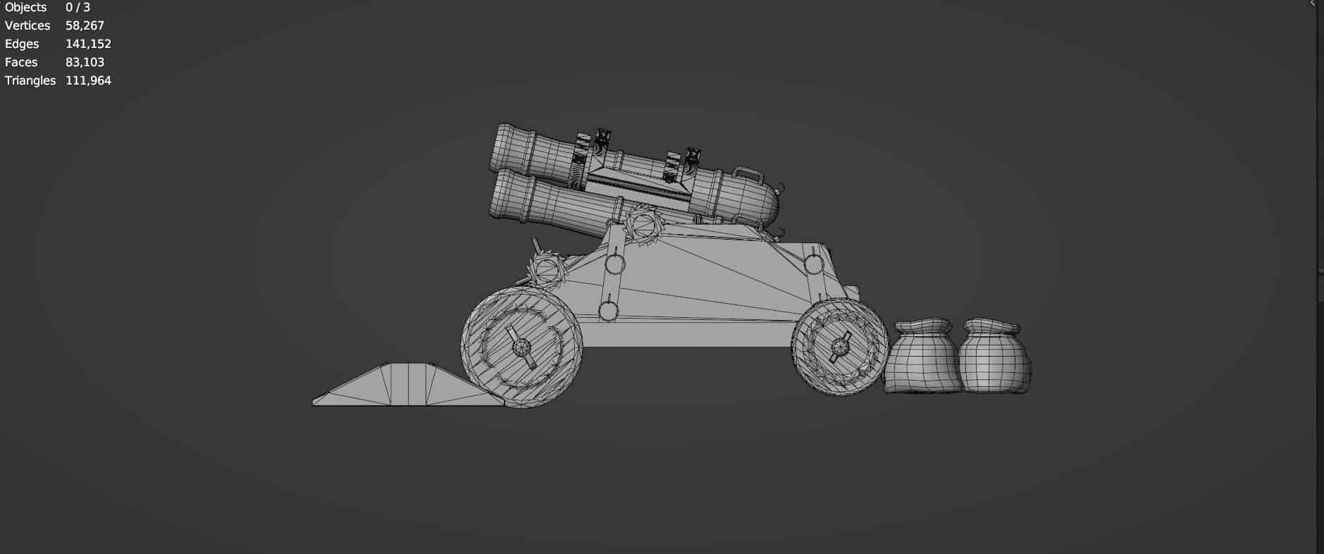Select the wedge-shaped ramp mesh
1324x554 pixels.
409,385
